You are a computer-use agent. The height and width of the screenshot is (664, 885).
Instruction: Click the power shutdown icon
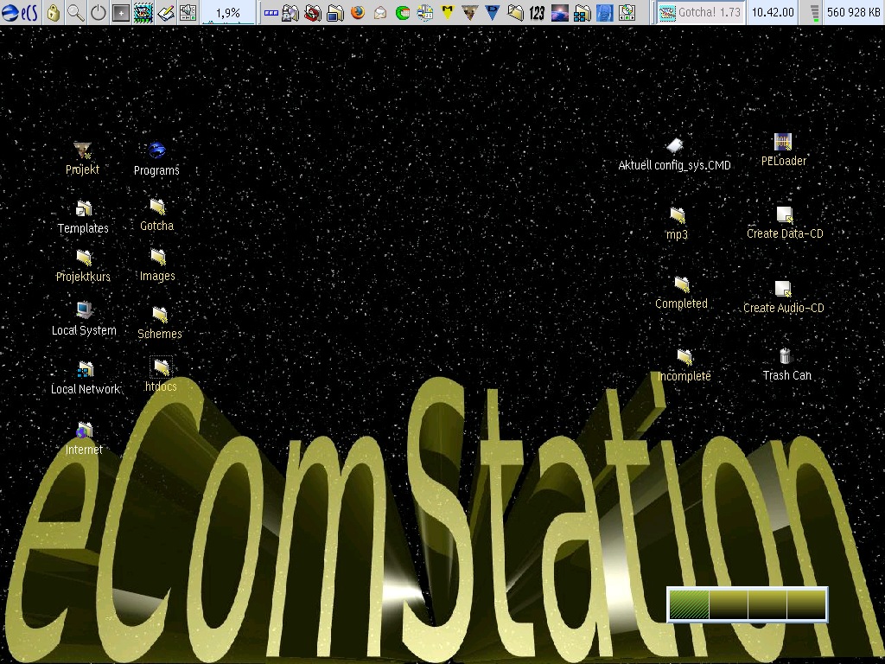(x=99, y=13)
